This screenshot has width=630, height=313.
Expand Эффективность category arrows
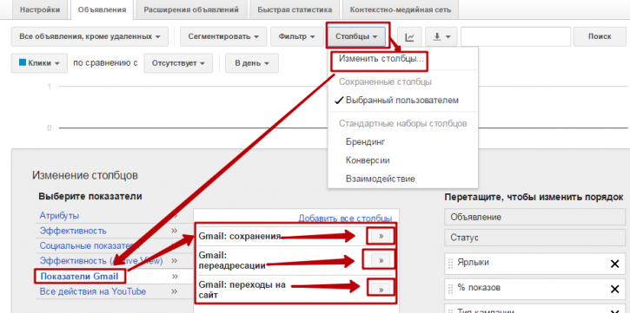point(175,231)
